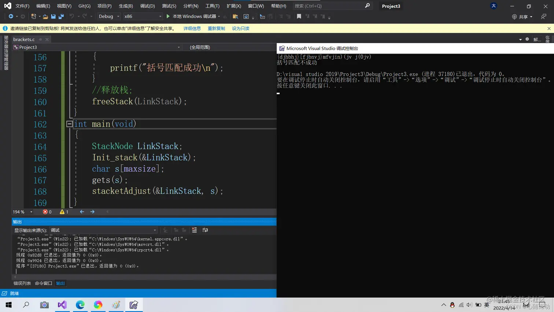The image size is (554, 312).
Task: Click the yellow warning count indicator
Action: [x=64, y=212]
